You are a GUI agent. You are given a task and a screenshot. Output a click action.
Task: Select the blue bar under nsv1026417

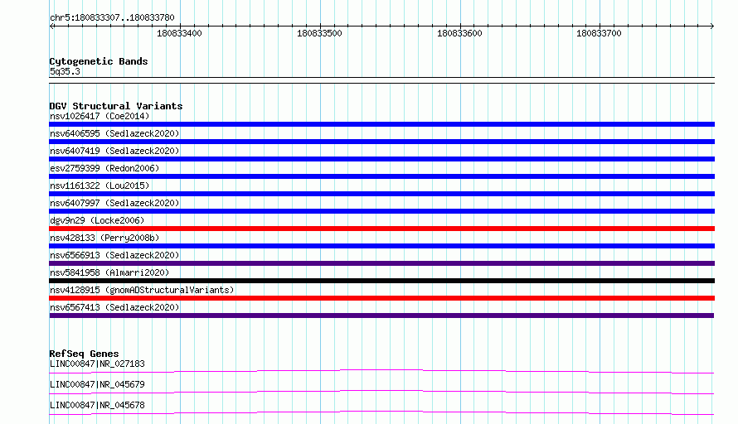point(381,124)
